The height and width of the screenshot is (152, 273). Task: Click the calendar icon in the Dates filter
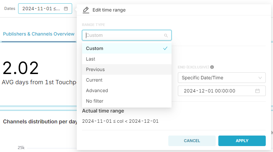coord(66,9)
